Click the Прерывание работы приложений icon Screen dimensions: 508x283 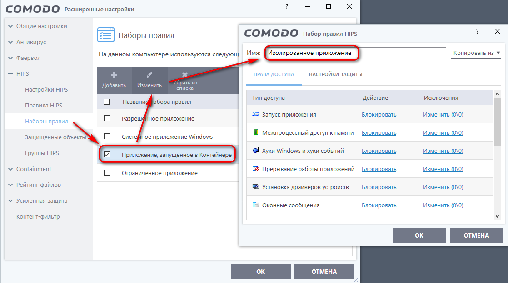point(256,169)
